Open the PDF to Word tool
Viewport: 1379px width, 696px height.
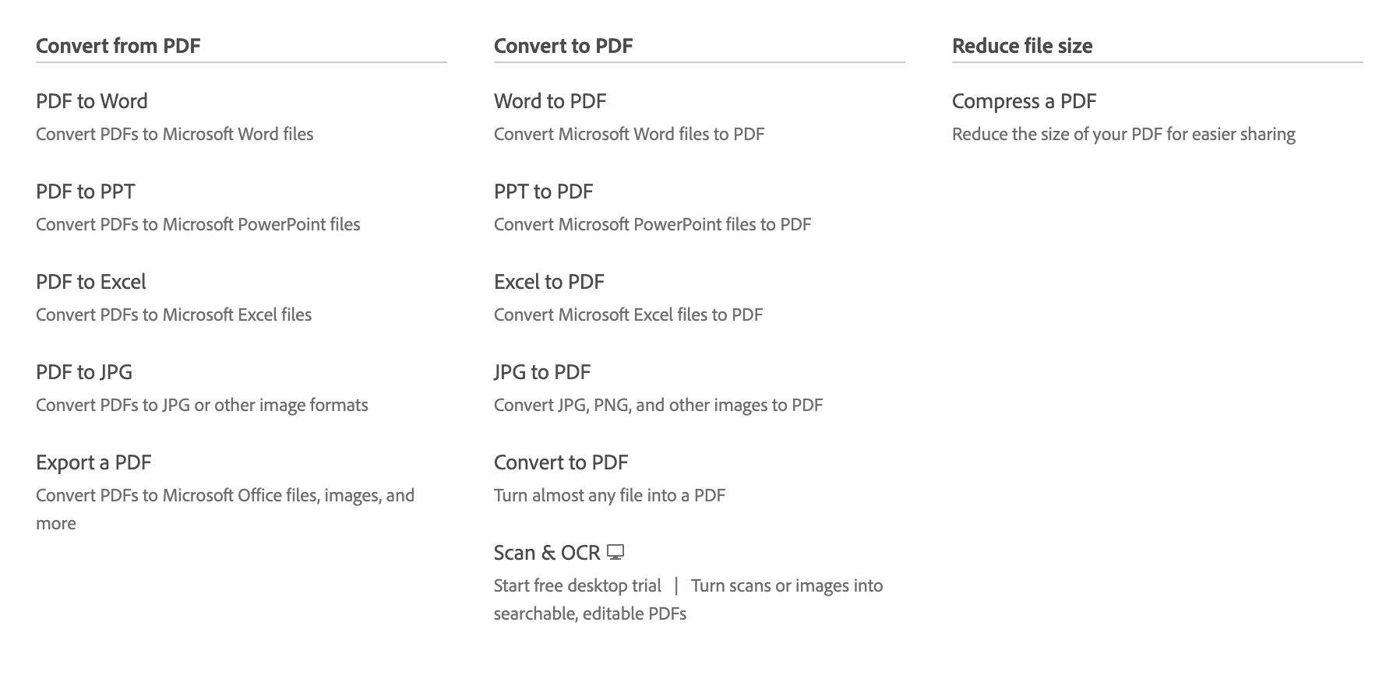(92, 101)
